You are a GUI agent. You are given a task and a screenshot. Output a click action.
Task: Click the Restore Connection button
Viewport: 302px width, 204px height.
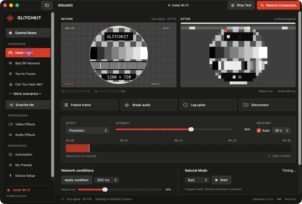[x=278, y=5]
